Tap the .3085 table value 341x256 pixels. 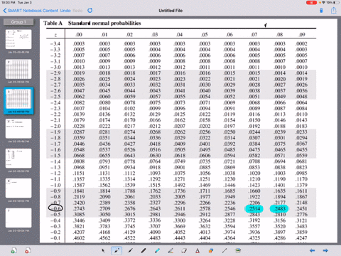[x=79, y=214]
